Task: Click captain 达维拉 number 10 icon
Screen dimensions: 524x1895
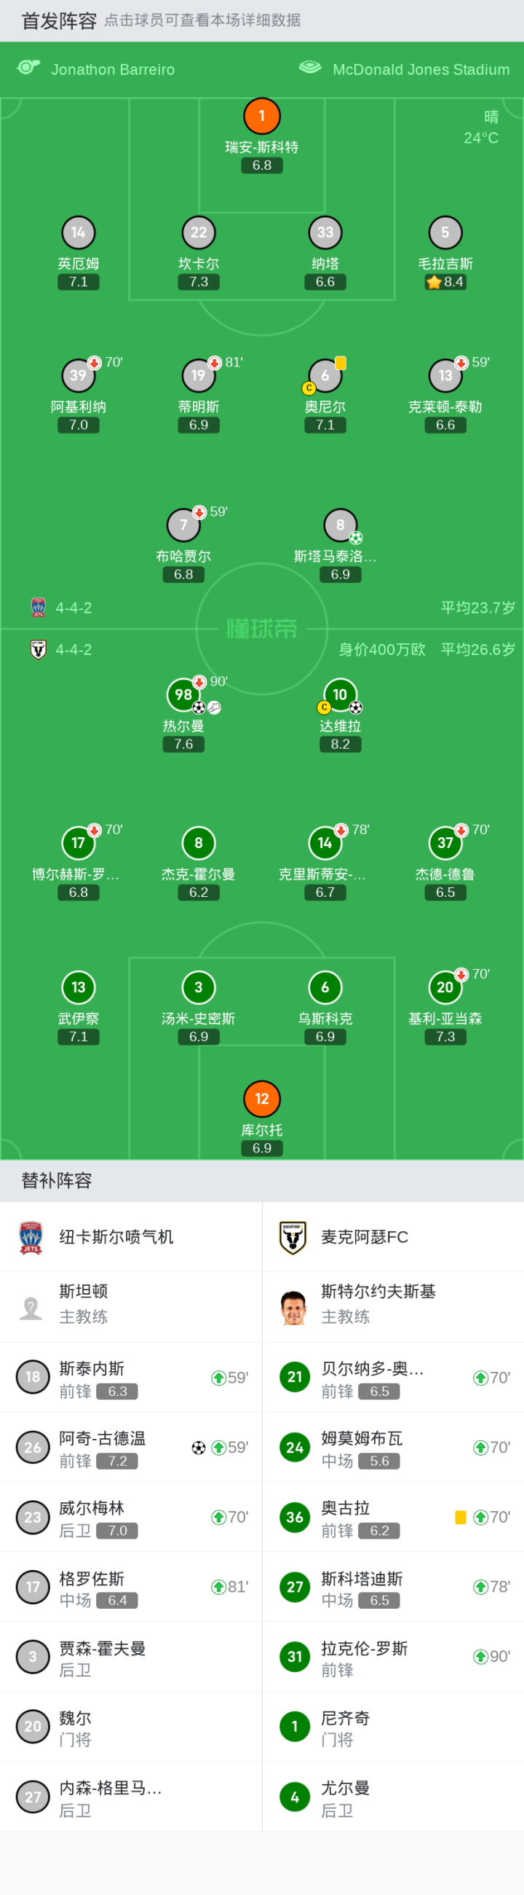Action: coord(340,694)
